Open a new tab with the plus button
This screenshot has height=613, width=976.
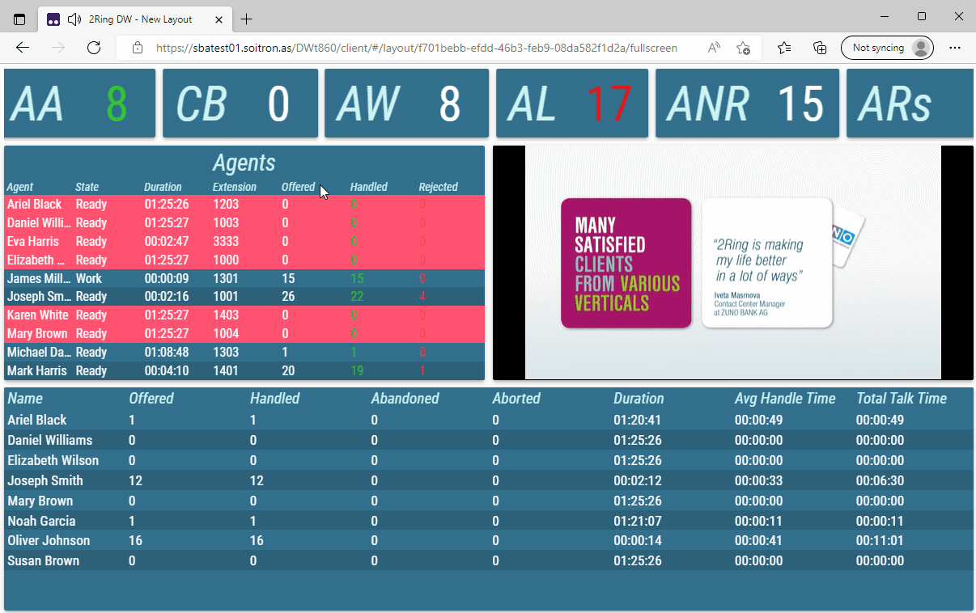(x=246, y=19)
